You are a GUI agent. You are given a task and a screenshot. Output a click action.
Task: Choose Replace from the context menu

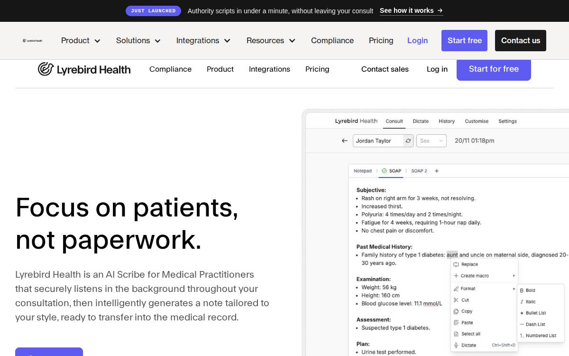469,264
